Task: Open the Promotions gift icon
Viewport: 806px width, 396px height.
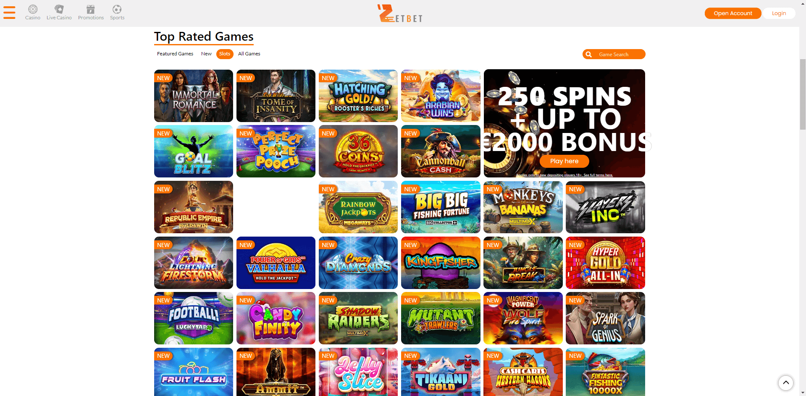Action: 91,9
